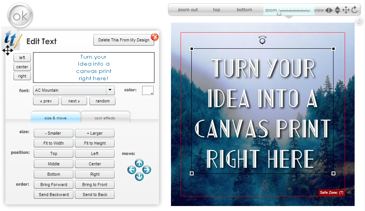Click Bring Forward
Screen dimensions: 365x211
53,185
